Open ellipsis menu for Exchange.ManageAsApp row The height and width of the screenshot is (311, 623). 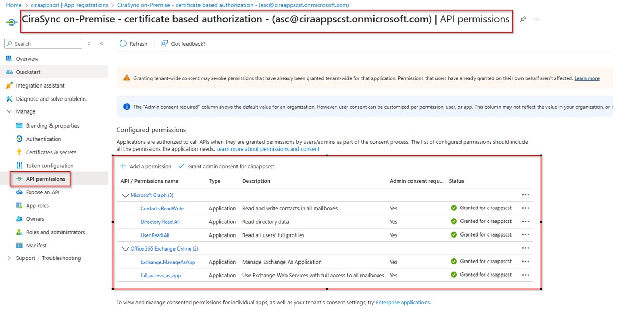pyautogui.click(x=526, y=262)
